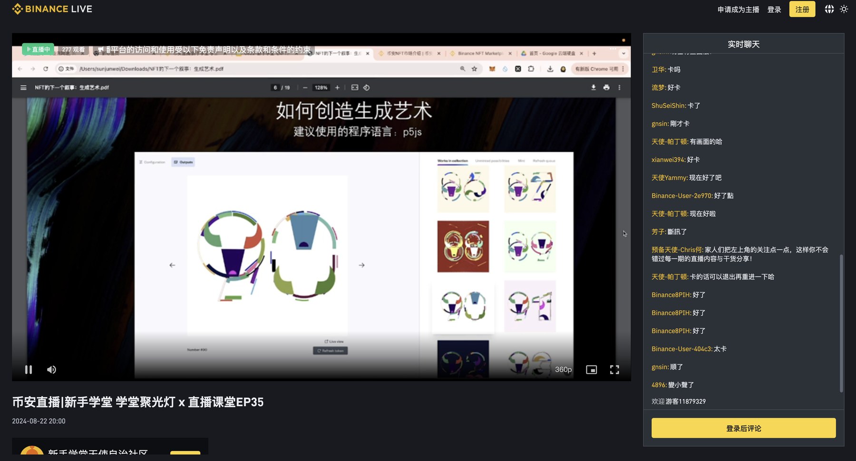Enable picture-in-picture mode for the video
Viewport: 856px width, 461px height.
[591, 369]
